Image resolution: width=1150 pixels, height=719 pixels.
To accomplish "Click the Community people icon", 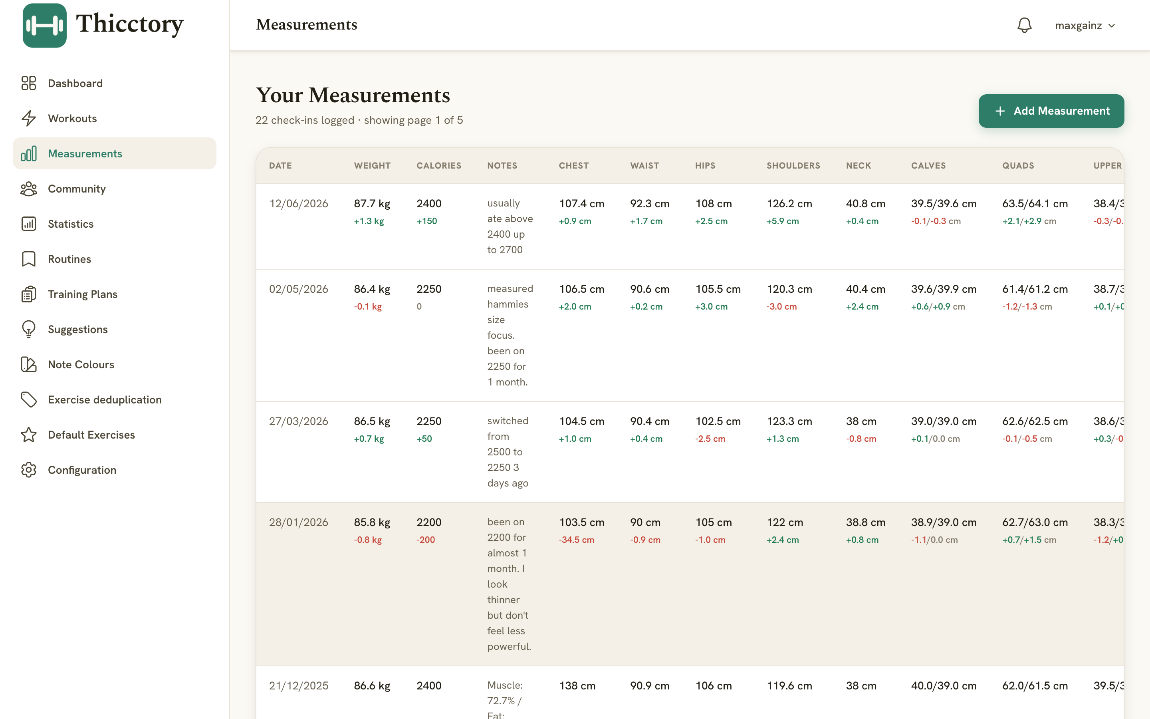I will [28, 189].
